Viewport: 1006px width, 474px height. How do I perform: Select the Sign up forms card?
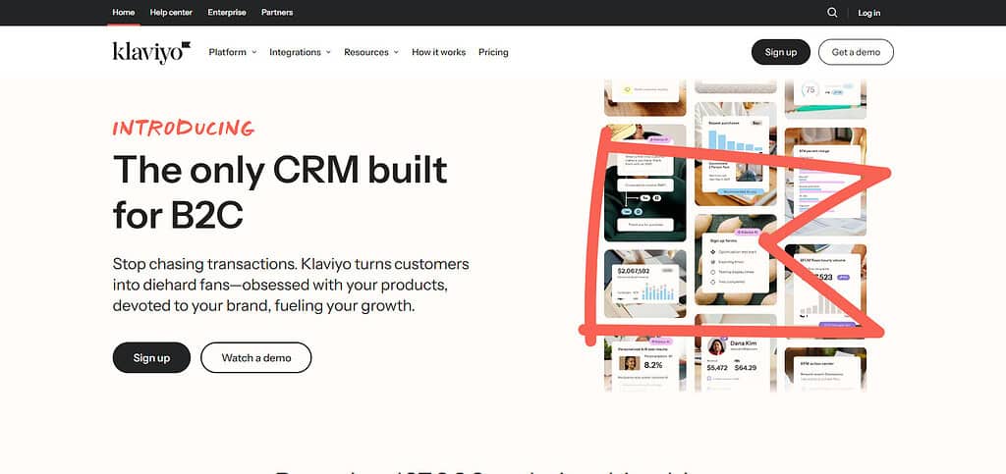click(x=735, y=263)
